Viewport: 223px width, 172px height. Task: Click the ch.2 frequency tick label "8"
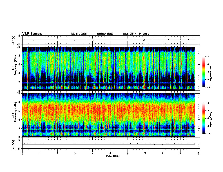[20, 102]
